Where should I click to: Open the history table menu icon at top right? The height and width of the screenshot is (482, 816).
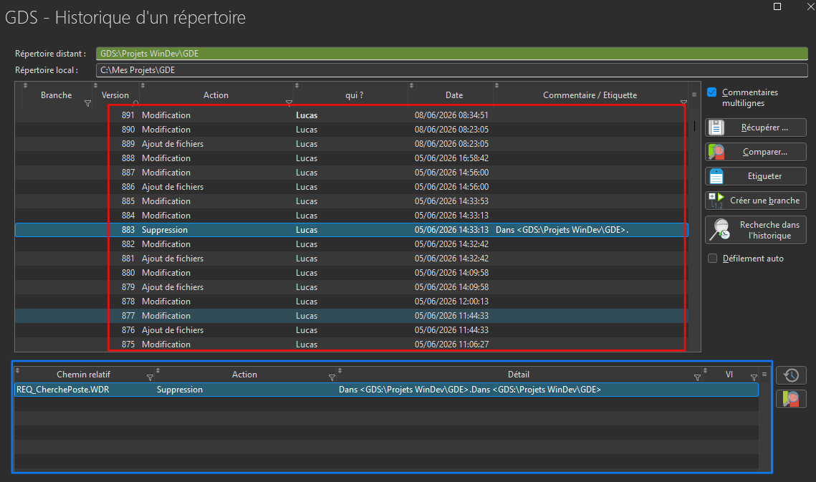[694, 95]
